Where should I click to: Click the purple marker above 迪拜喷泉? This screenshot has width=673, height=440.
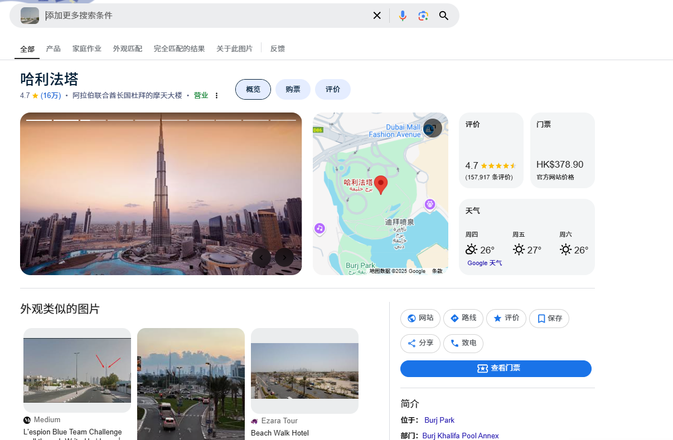430,205
